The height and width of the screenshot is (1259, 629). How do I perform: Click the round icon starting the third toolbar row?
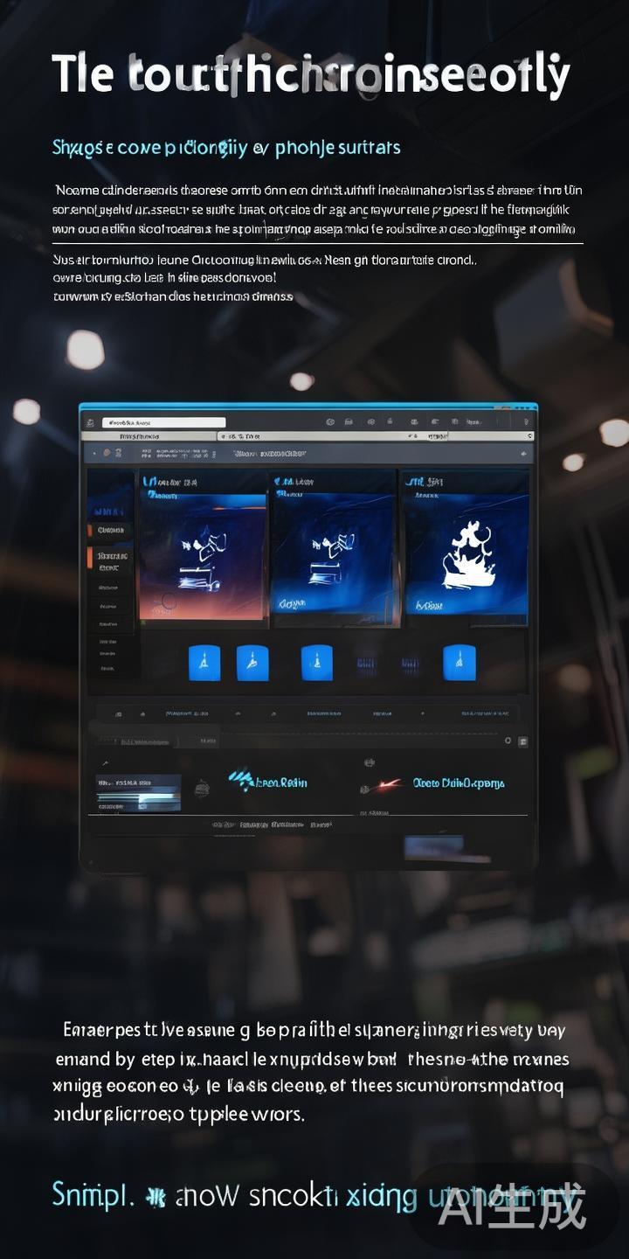106,454
